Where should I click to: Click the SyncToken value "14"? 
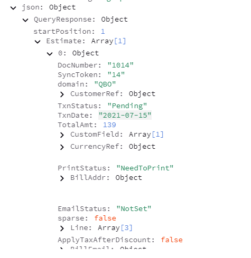pyautogui.click(x=116, y=75)
